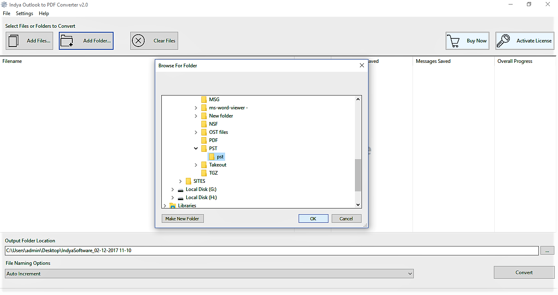Click the folder tree scroll down arrow
Screen dimensions: 558x295
358,205
